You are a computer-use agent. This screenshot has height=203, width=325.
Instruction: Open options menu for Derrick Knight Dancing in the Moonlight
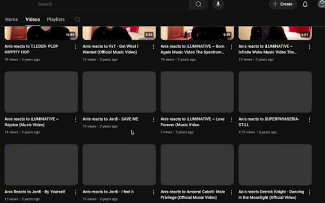click(309, 192)
